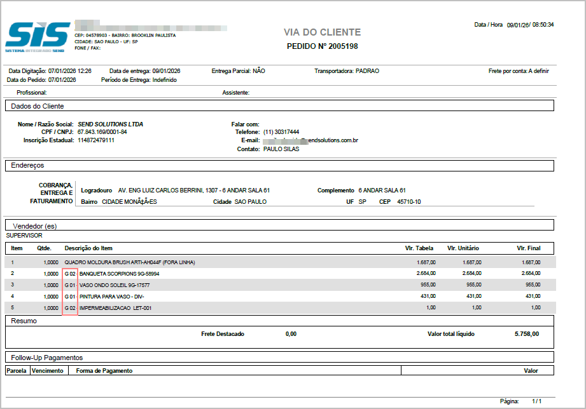
Task: Click the SIS logo in the header
Action: pos(38,36)
